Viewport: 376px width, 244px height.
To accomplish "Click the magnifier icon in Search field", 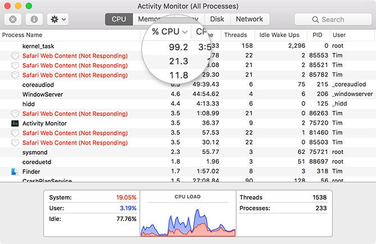I will point(315,20).
